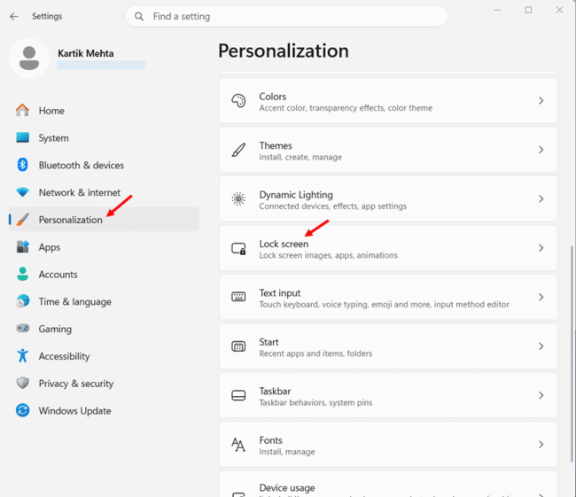Go to Home in sidebar
The width and height of the screenshot is (576, 497).
coord(104,111)
